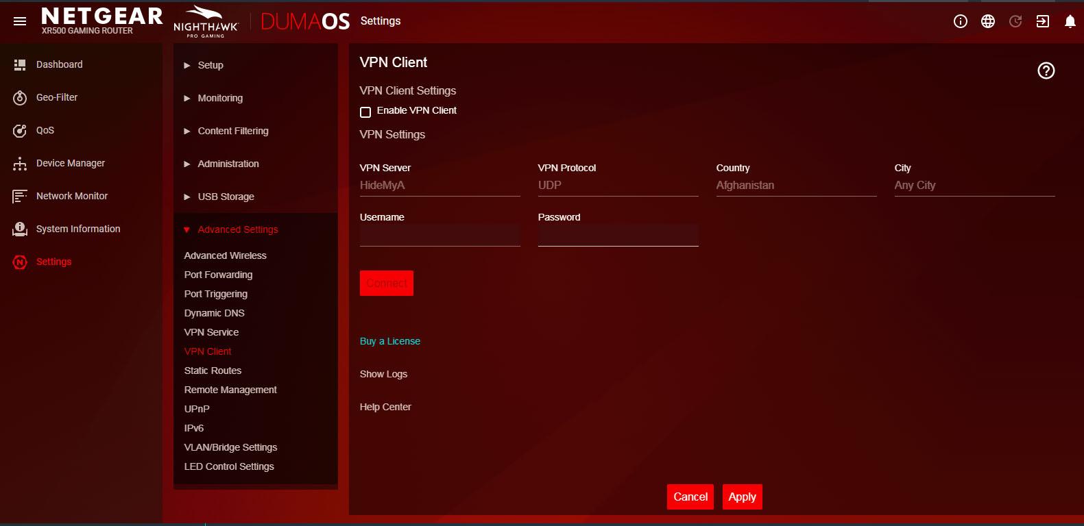
Task: Open Port Triggering settings
Action: pyautogui.click(x=215, y=294)
